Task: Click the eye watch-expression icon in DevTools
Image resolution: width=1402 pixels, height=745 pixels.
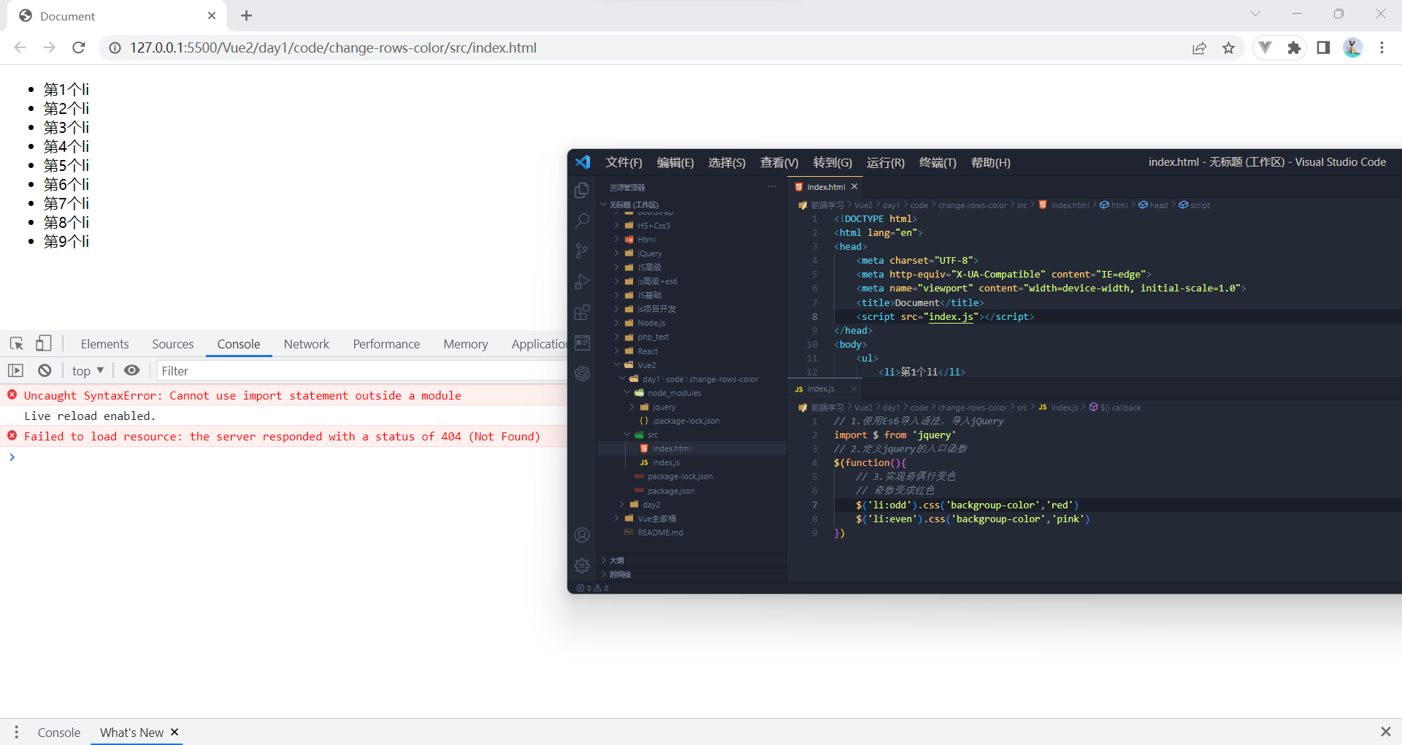Action: click(131, 370)
